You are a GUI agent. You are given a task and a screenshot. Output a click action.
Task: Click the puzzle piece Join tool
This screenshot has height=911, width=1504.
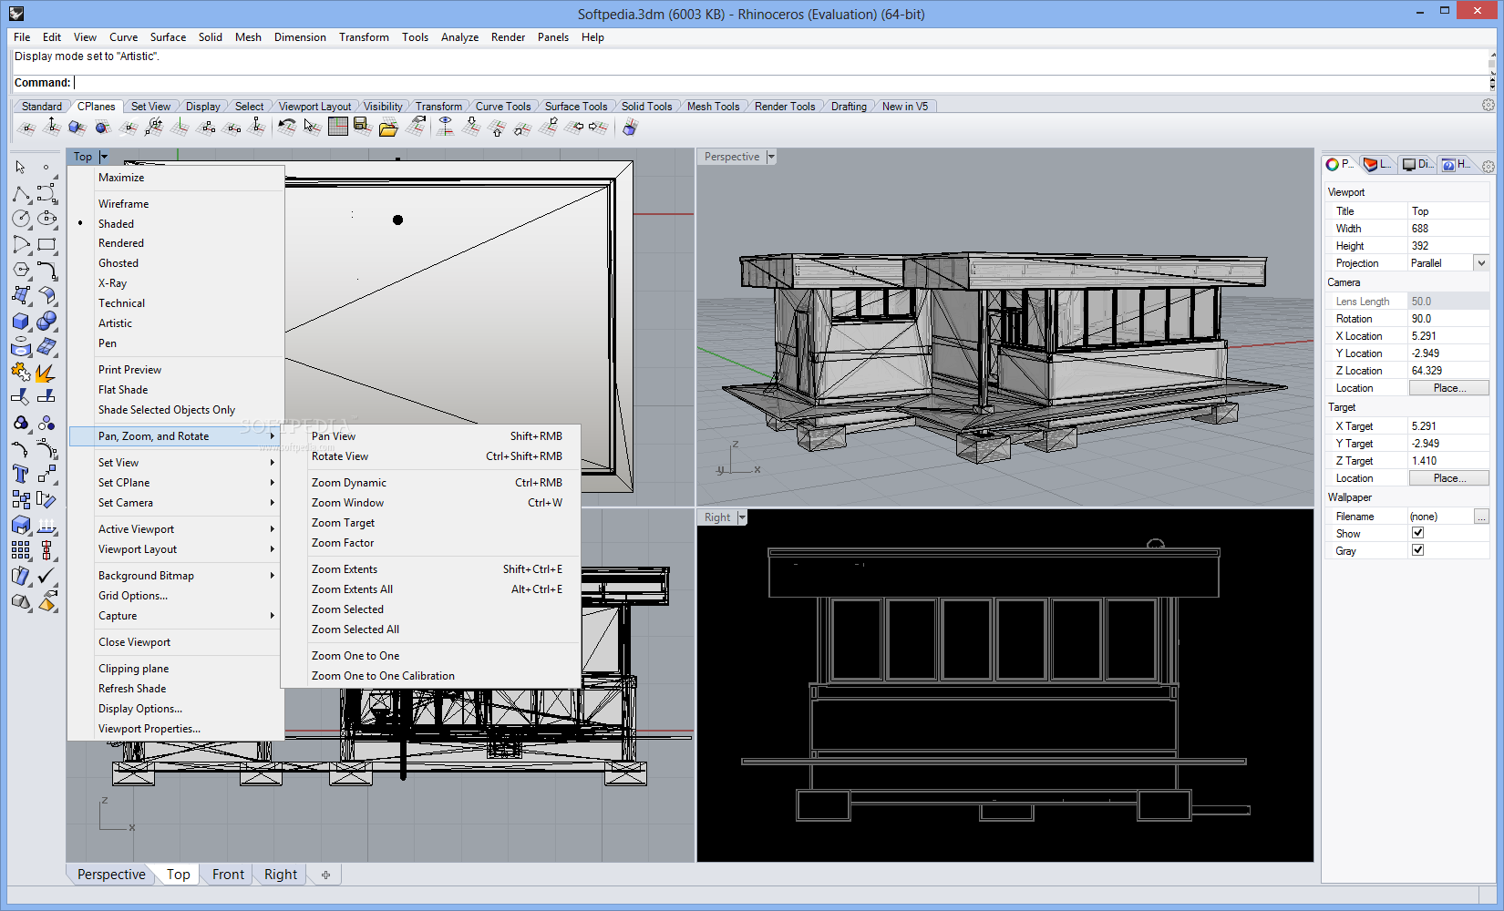tap(21, 372)
